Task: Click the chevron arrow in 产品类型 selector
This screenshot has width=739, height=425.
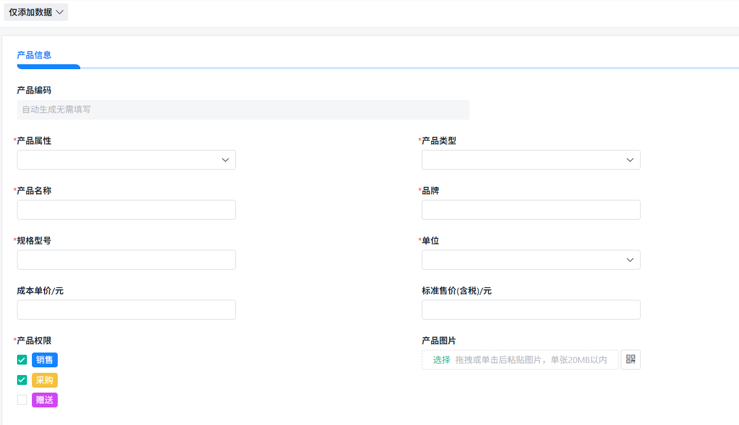Action: (x=630, y=160)
